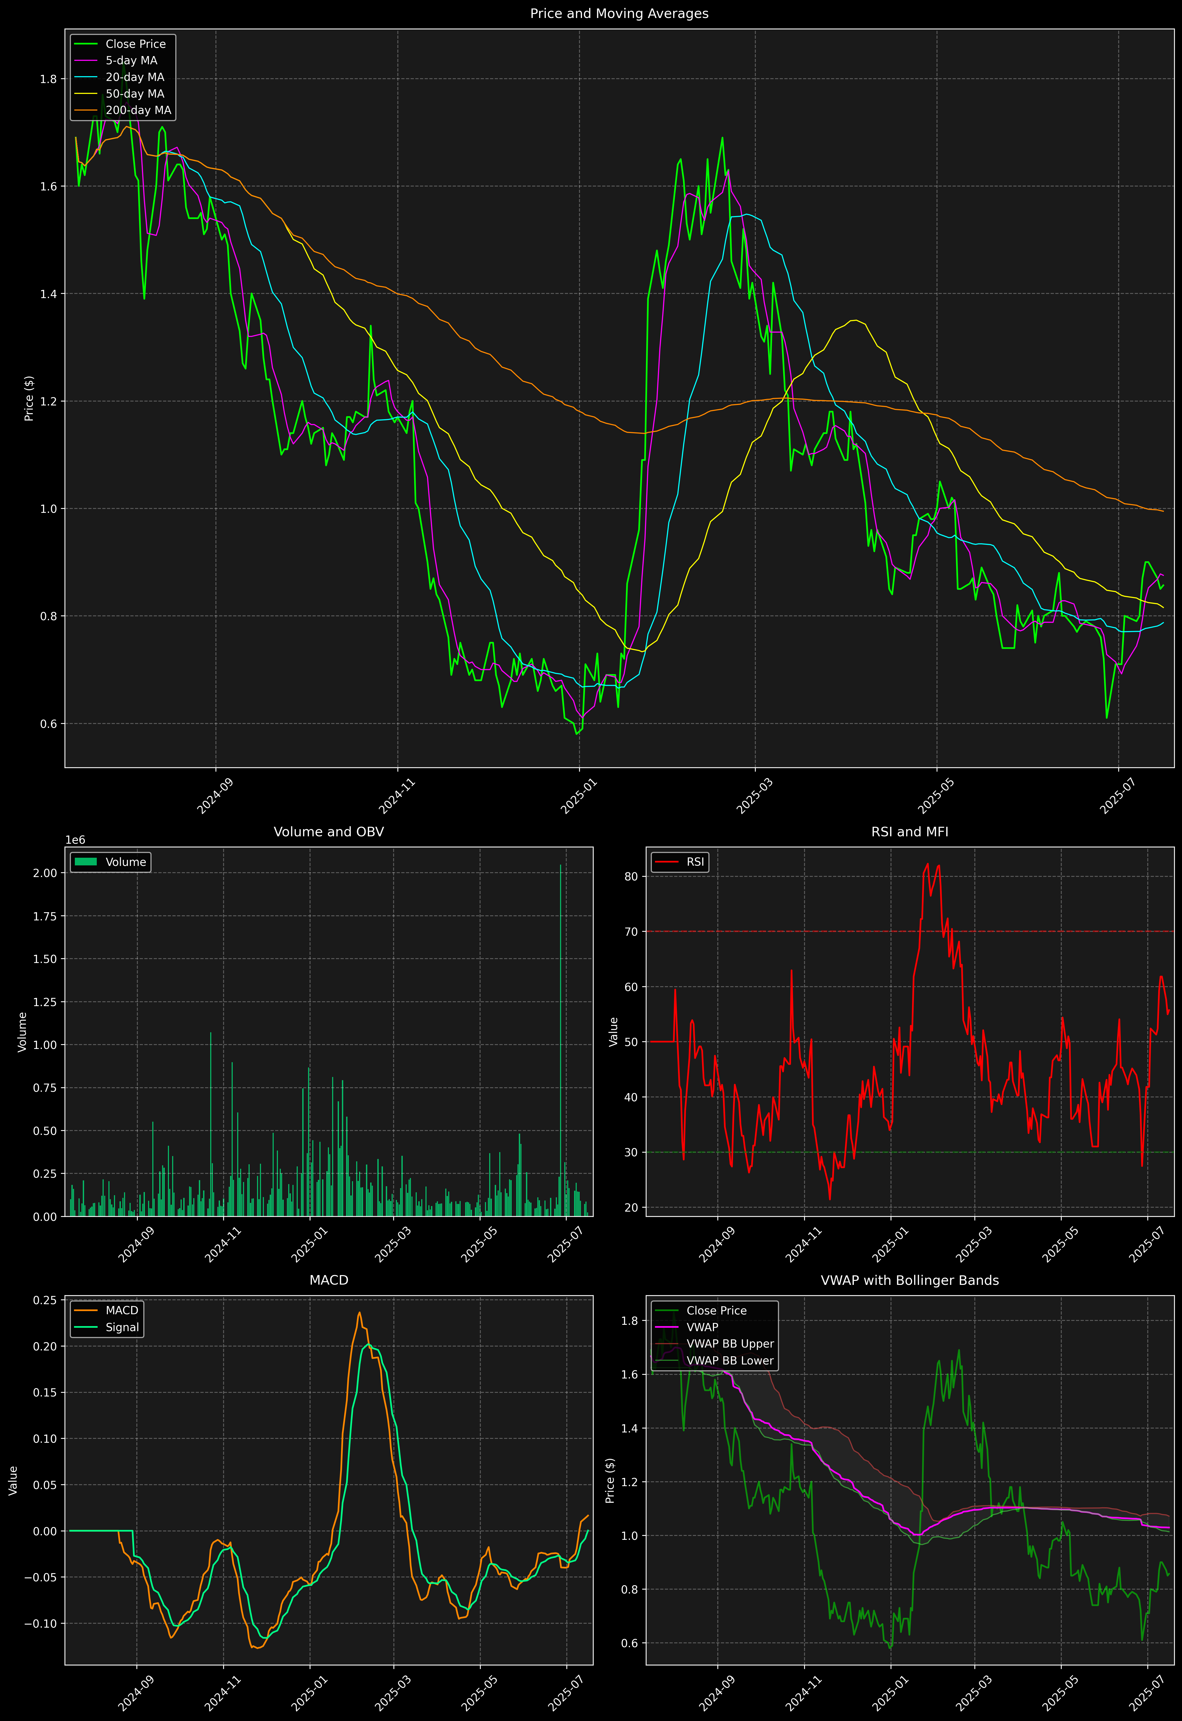Click the 'MACD' chart title
The width and height of the screenshot is (1182, 1721).
(329, 1280)
